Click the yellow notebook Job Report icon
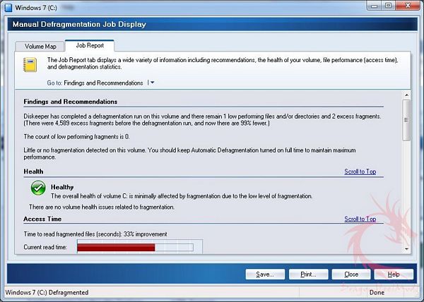The width and height of the screenshot is (424, 302). 30,64
